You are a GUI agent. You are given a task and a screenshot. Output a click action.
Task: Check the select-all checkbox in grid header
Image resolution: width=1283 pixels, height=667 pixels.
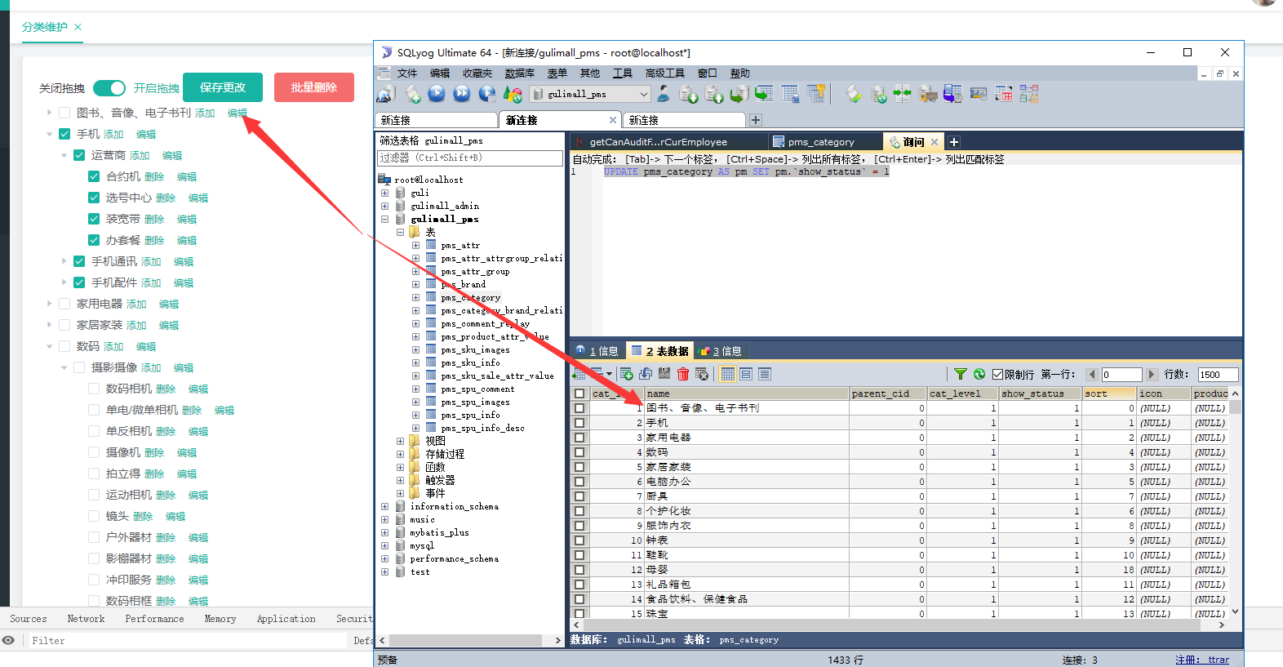tap(579, 394)
